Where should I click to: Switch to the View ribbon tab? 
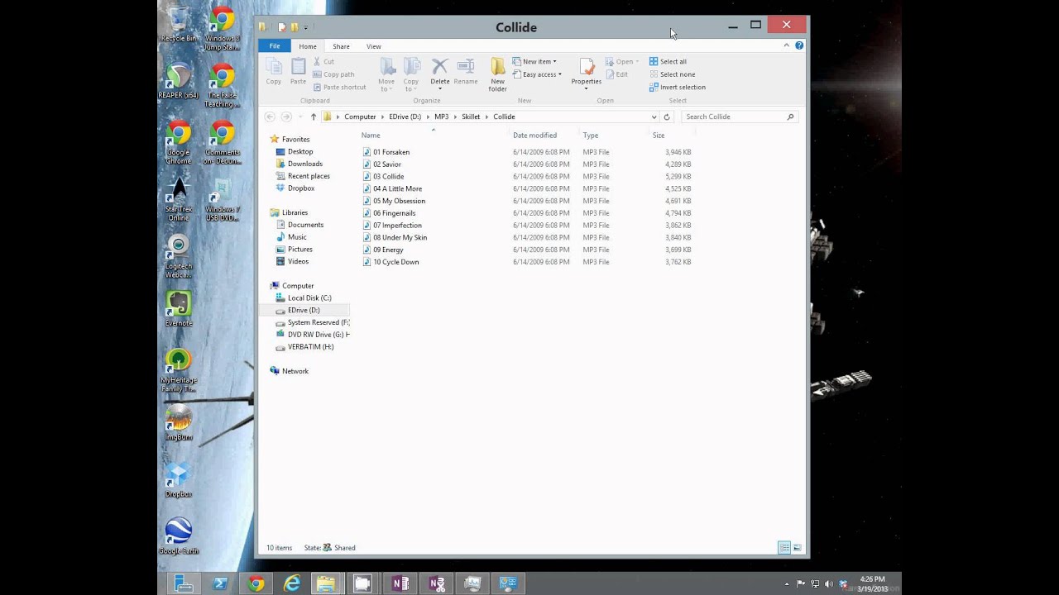click(x=374, y=46)
